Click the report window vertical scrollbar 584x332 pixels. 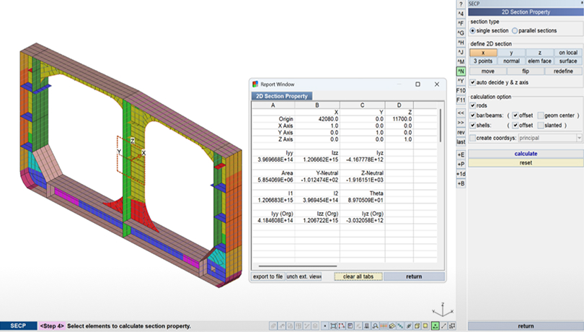click(x=441, y=126)
